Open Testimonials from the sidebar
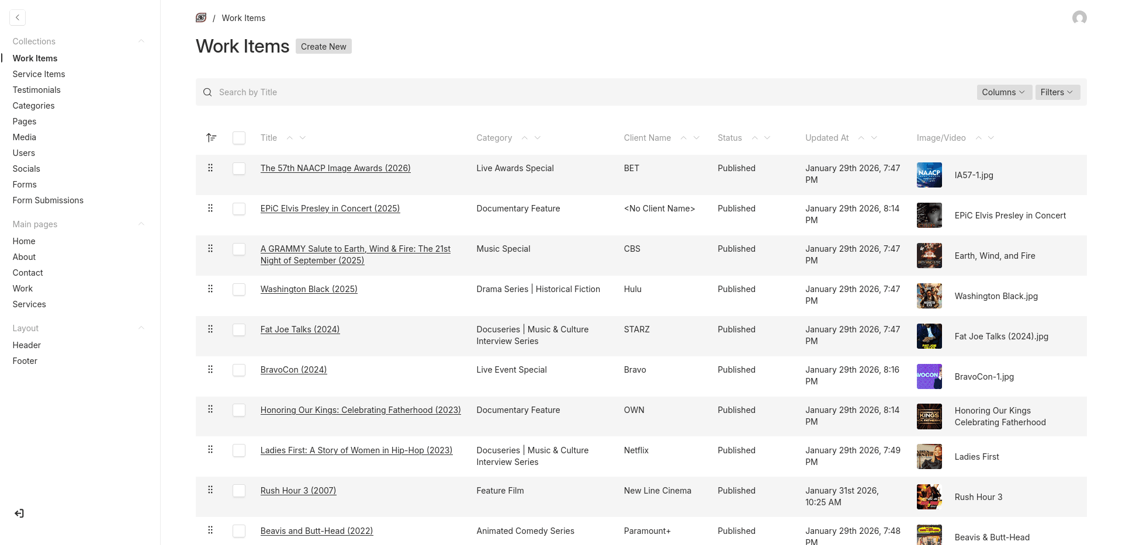 [x=36, y=89]
